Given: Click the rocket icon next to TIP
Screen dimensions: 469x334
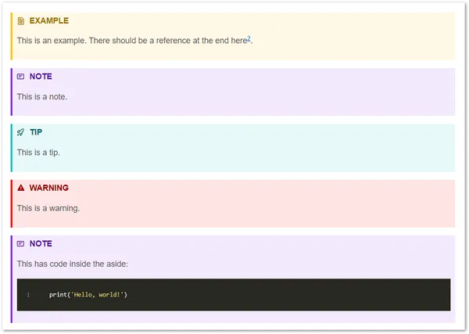Looking at the screenshot, I should click(21, 132).
